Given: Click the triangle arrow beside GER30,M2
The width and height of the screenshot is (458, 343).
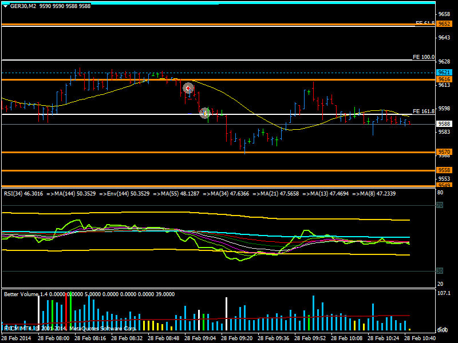Looking at the screenshot, I should [5, 6].
